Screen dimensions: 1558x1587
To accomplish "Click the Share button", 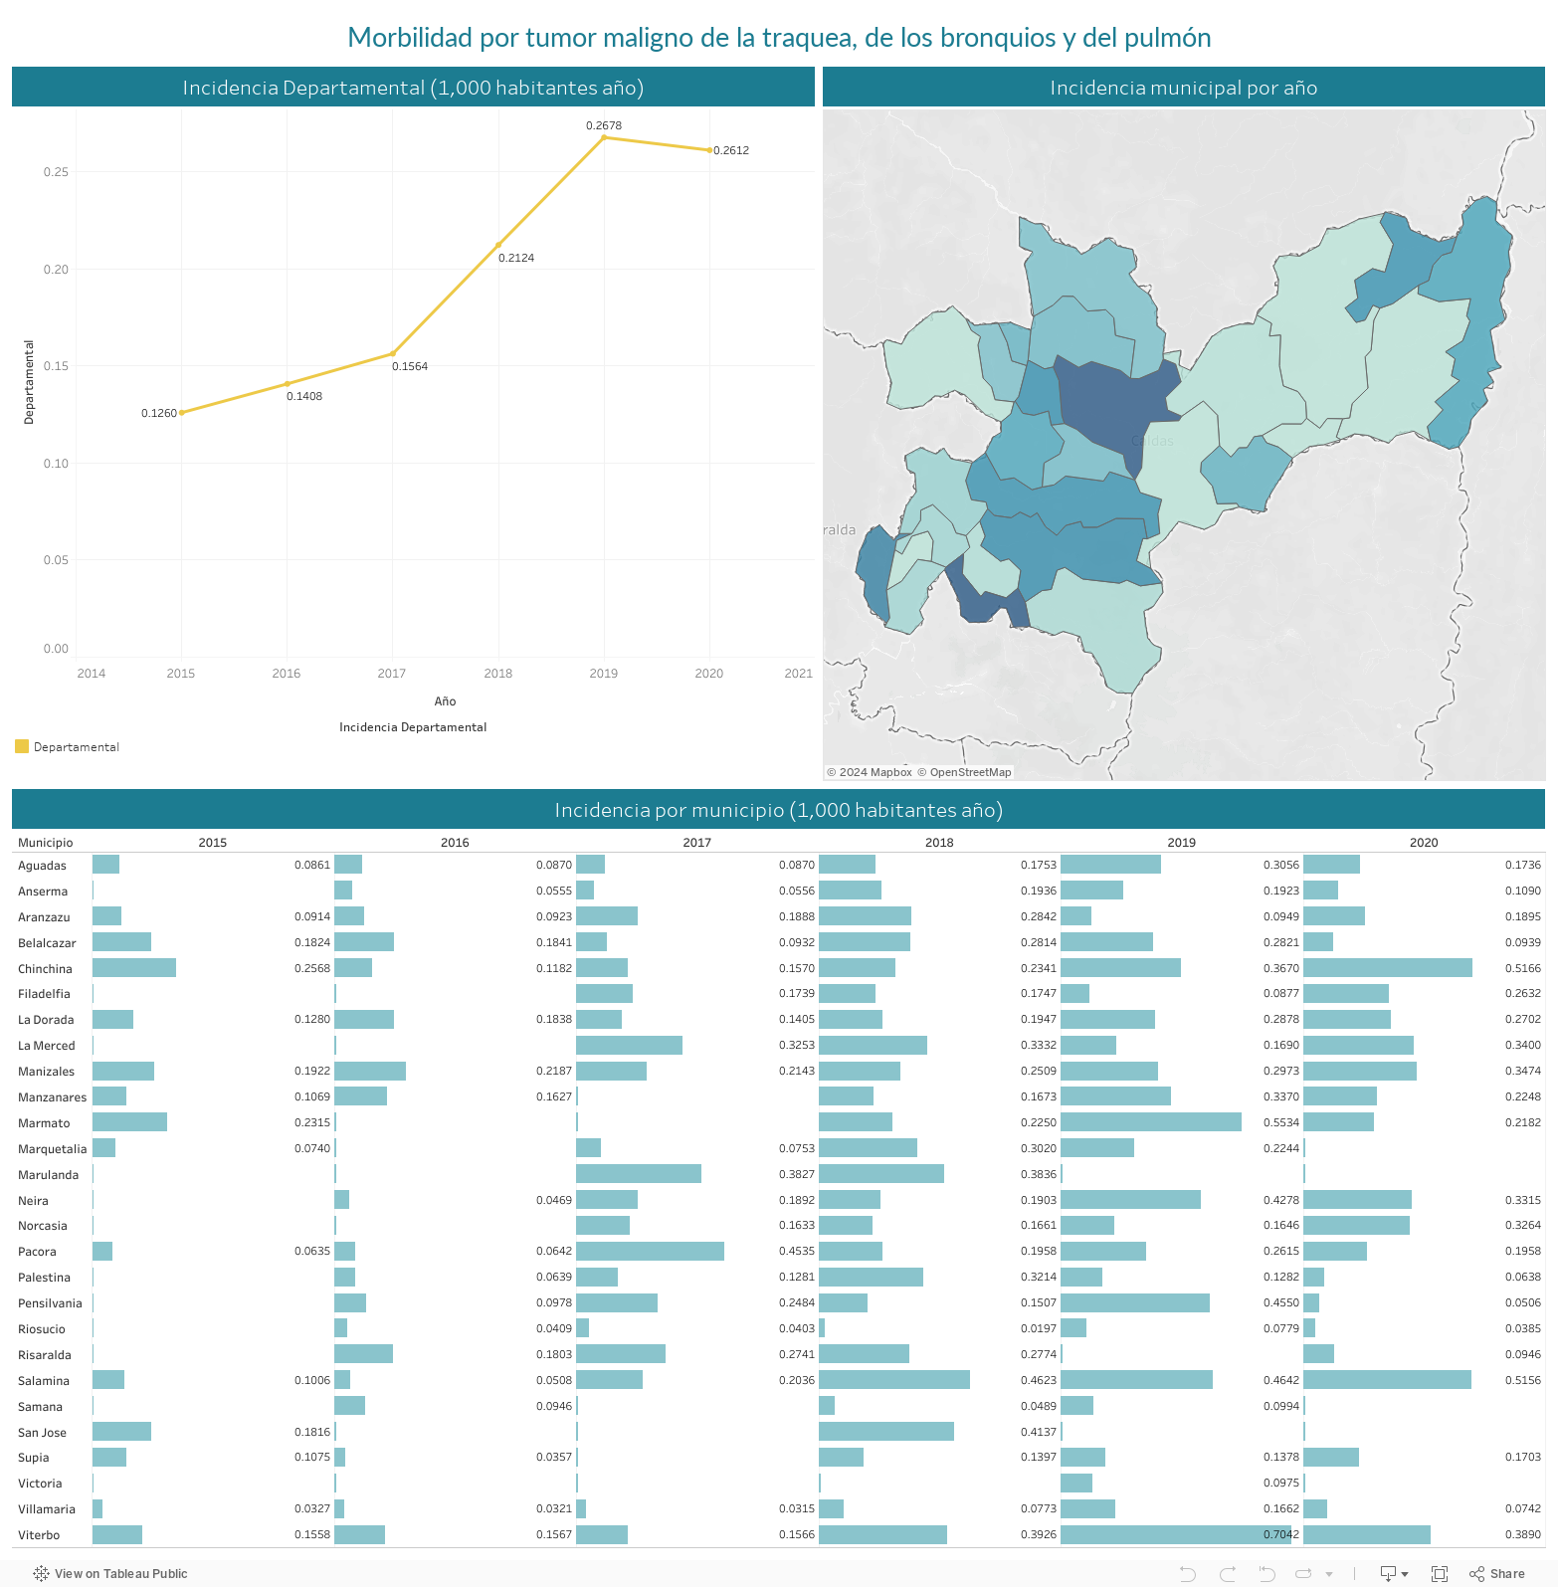I will click(x=1496, y=1573).
